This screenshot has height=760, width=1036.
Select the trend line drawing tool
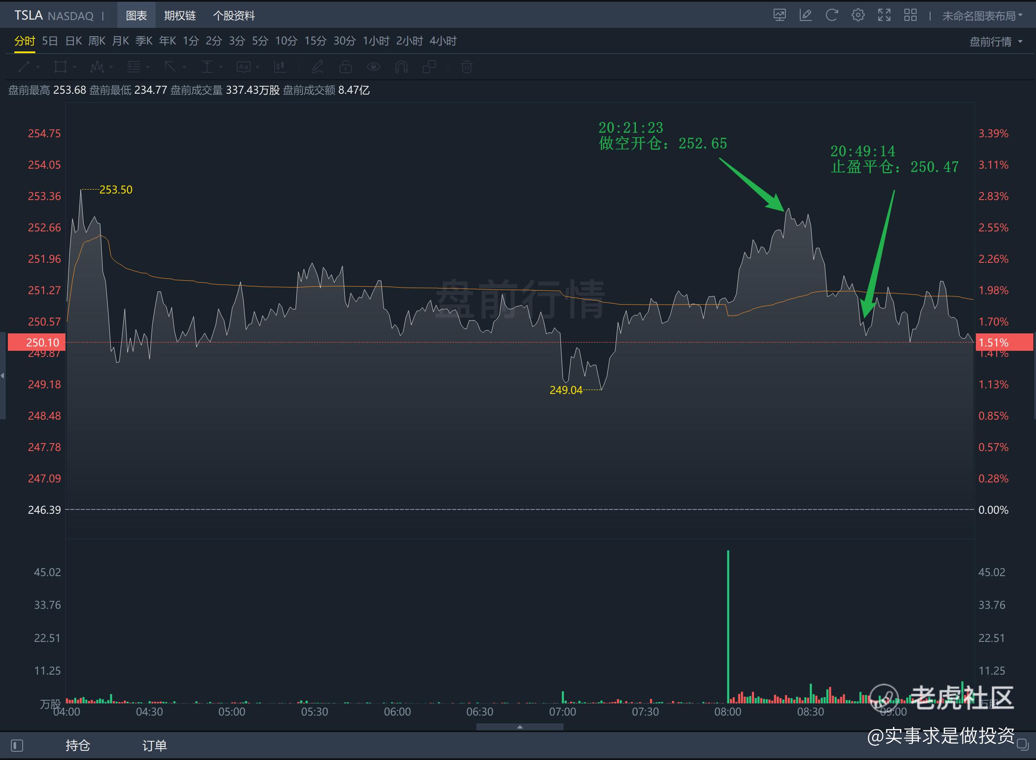click(24, 67)
